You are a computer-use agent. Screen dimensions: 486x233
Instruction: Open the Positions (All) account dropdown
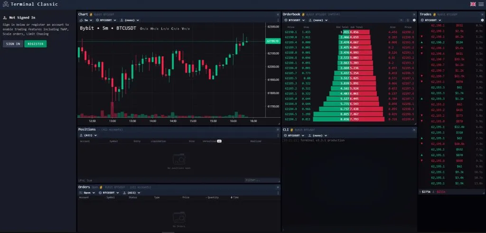(x=88, y=135)
